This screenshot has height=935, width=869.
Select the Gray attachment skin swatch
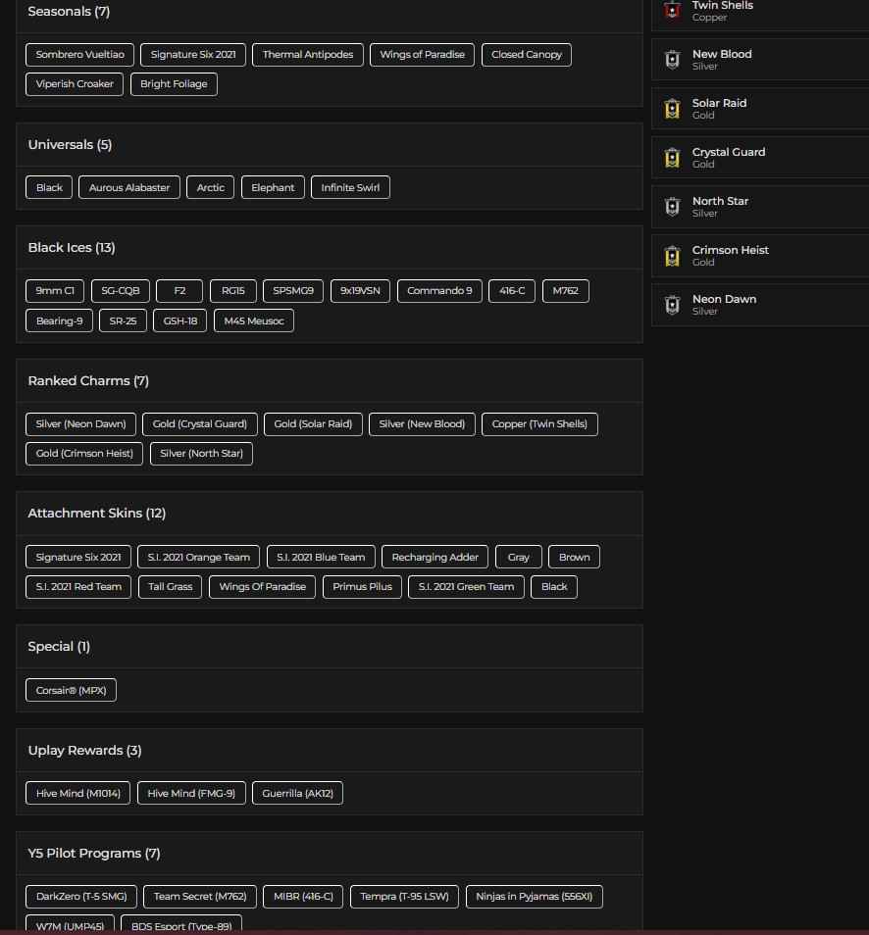coord(518,556)
